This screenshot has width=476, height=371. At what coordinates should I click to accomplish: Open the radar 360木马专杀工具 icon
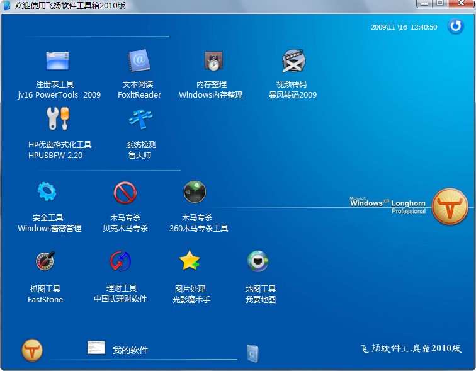click(195, 192)
